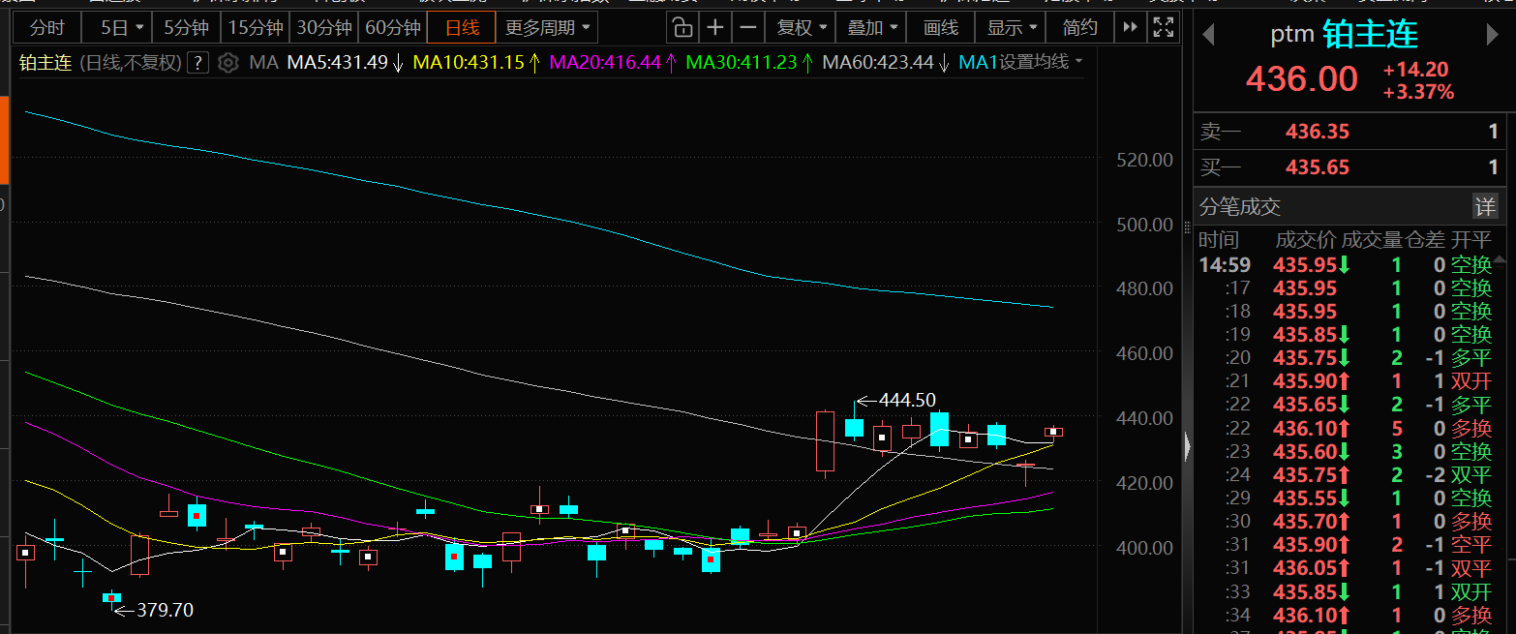The height and width of the screenshot is (634, 1516).
Task: Click price 435.75 in the :20 row
Action: (x=1305, y=358)
